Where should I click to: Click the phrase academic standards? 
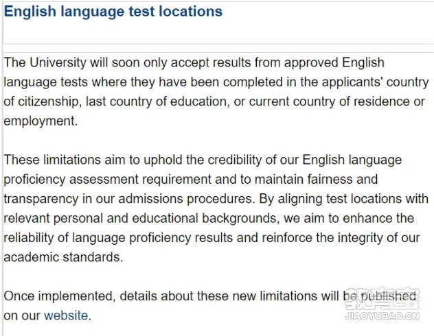pyautogui.click(x=62, y=257)
